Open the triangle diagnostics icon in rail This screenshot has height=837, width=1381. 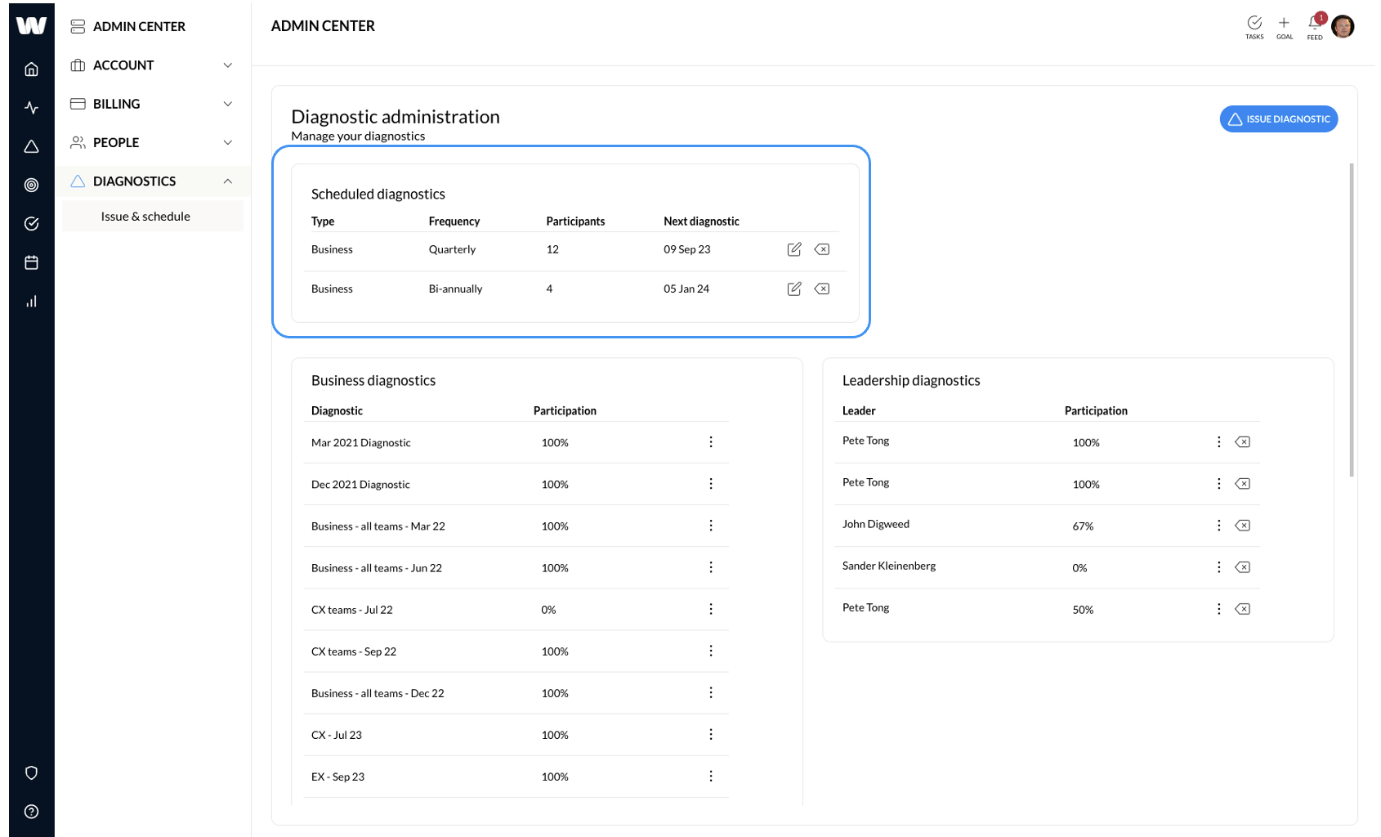[x=31, y=146]
